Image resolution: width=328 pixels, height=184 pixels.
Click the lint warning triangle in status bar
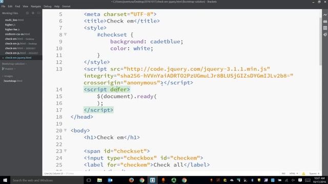point(303,174)
